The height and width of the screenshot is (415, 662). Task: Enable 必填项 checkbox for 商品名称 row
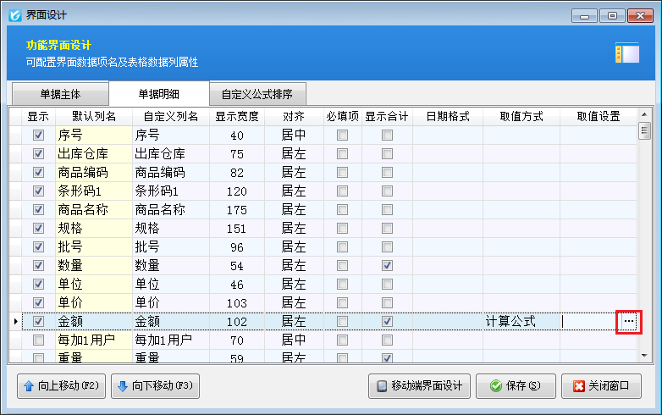342,210
